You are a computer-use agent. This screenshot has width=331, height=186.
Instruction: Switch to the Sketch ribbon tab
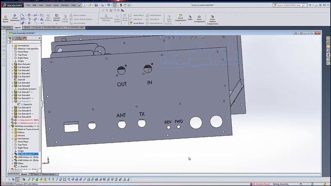[27, 27]
